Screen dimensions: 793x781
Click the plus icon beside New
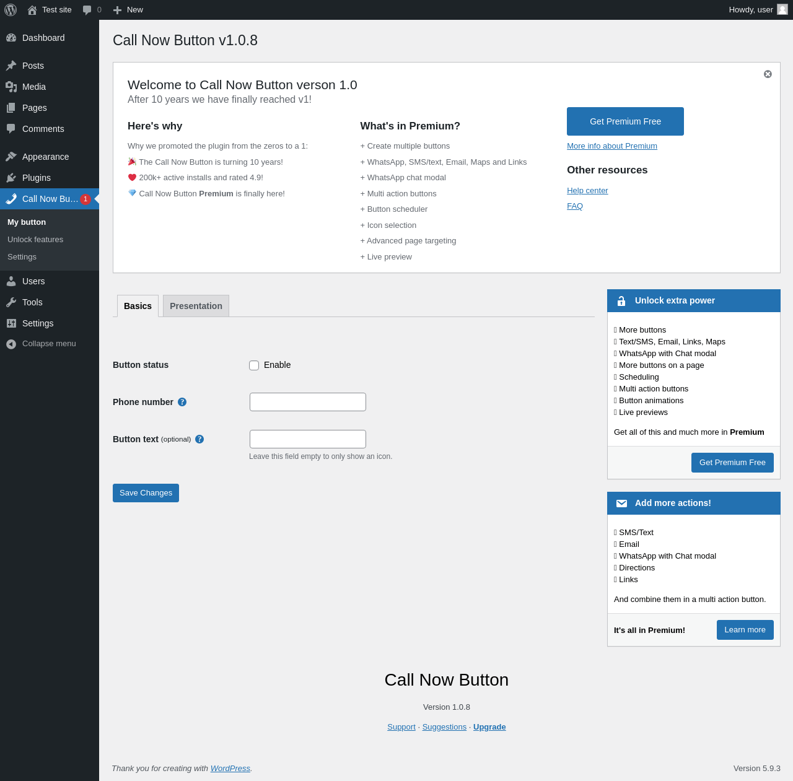point(117,10)
